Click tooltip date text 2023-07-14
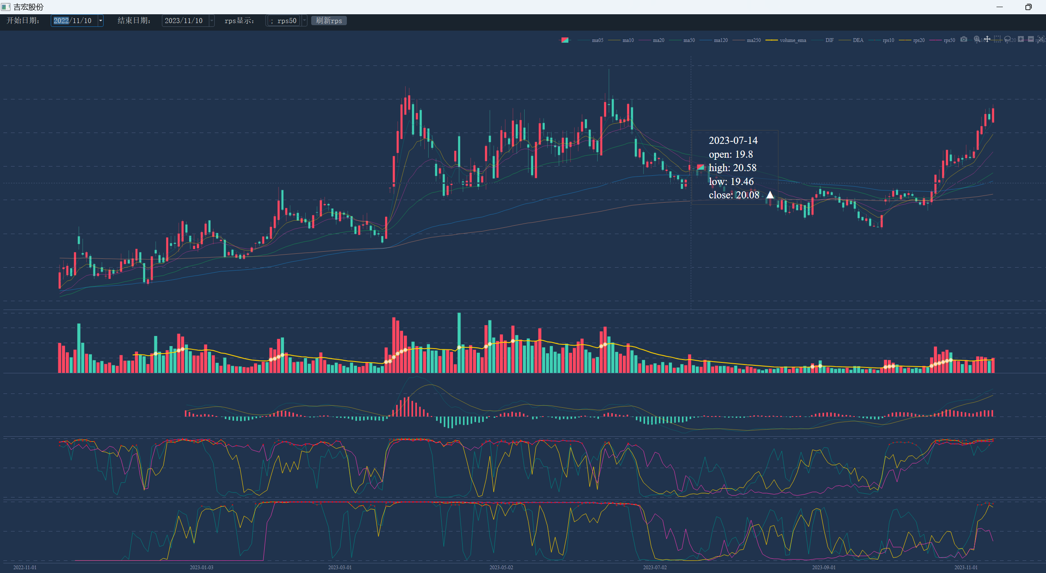Screen dimensions: 1046x573 733,141
